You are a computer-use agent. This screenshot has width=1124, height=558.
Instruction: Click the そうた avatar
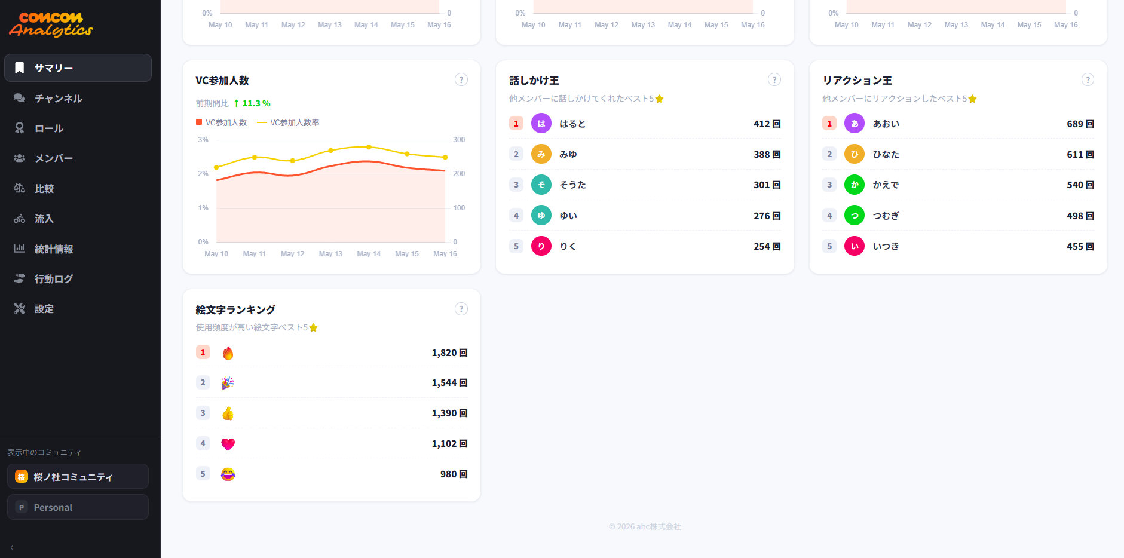coord(541,185)
